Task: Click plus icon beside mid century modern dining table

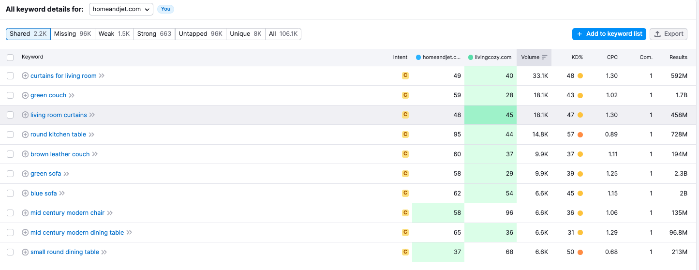Action: point(25,233)
